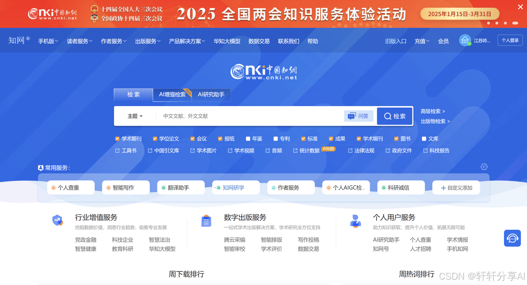Open the 中国引文库 external link
527x285 pixels.
click(163, 151)
